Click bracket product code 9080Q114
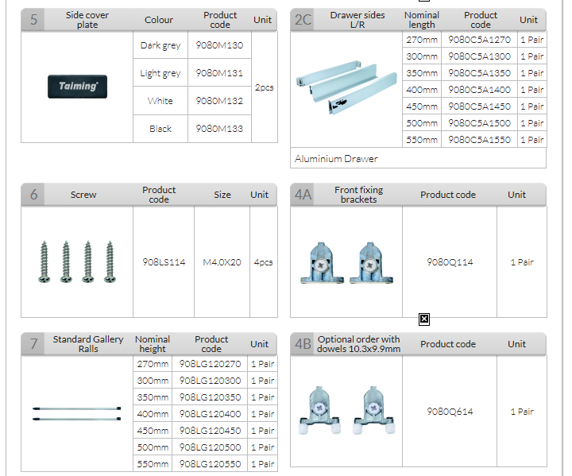Viewport: 572px width, 476px height. 450,262
